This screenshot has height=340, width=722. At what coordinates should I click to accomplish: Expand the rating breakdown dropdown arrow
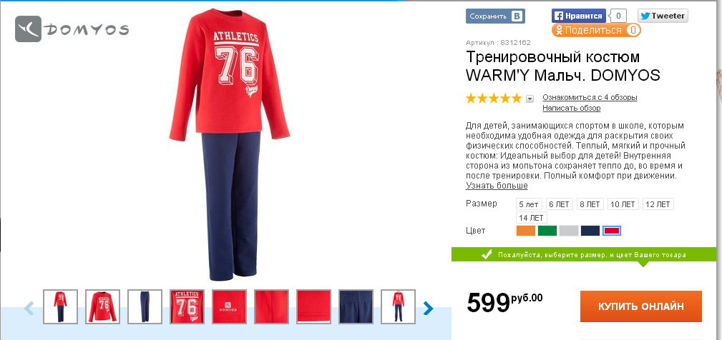point(530,99)
